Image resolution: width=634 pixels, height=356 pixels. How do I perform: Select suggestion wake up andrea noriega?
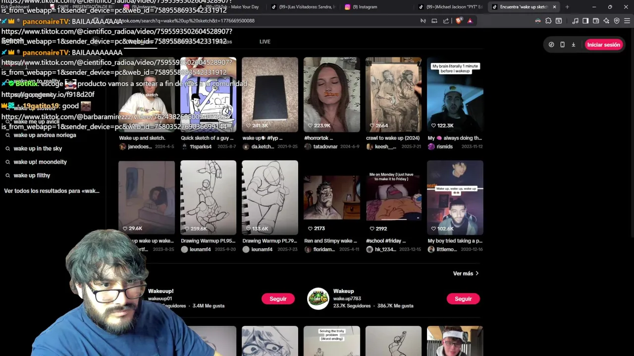pos(45,135)
